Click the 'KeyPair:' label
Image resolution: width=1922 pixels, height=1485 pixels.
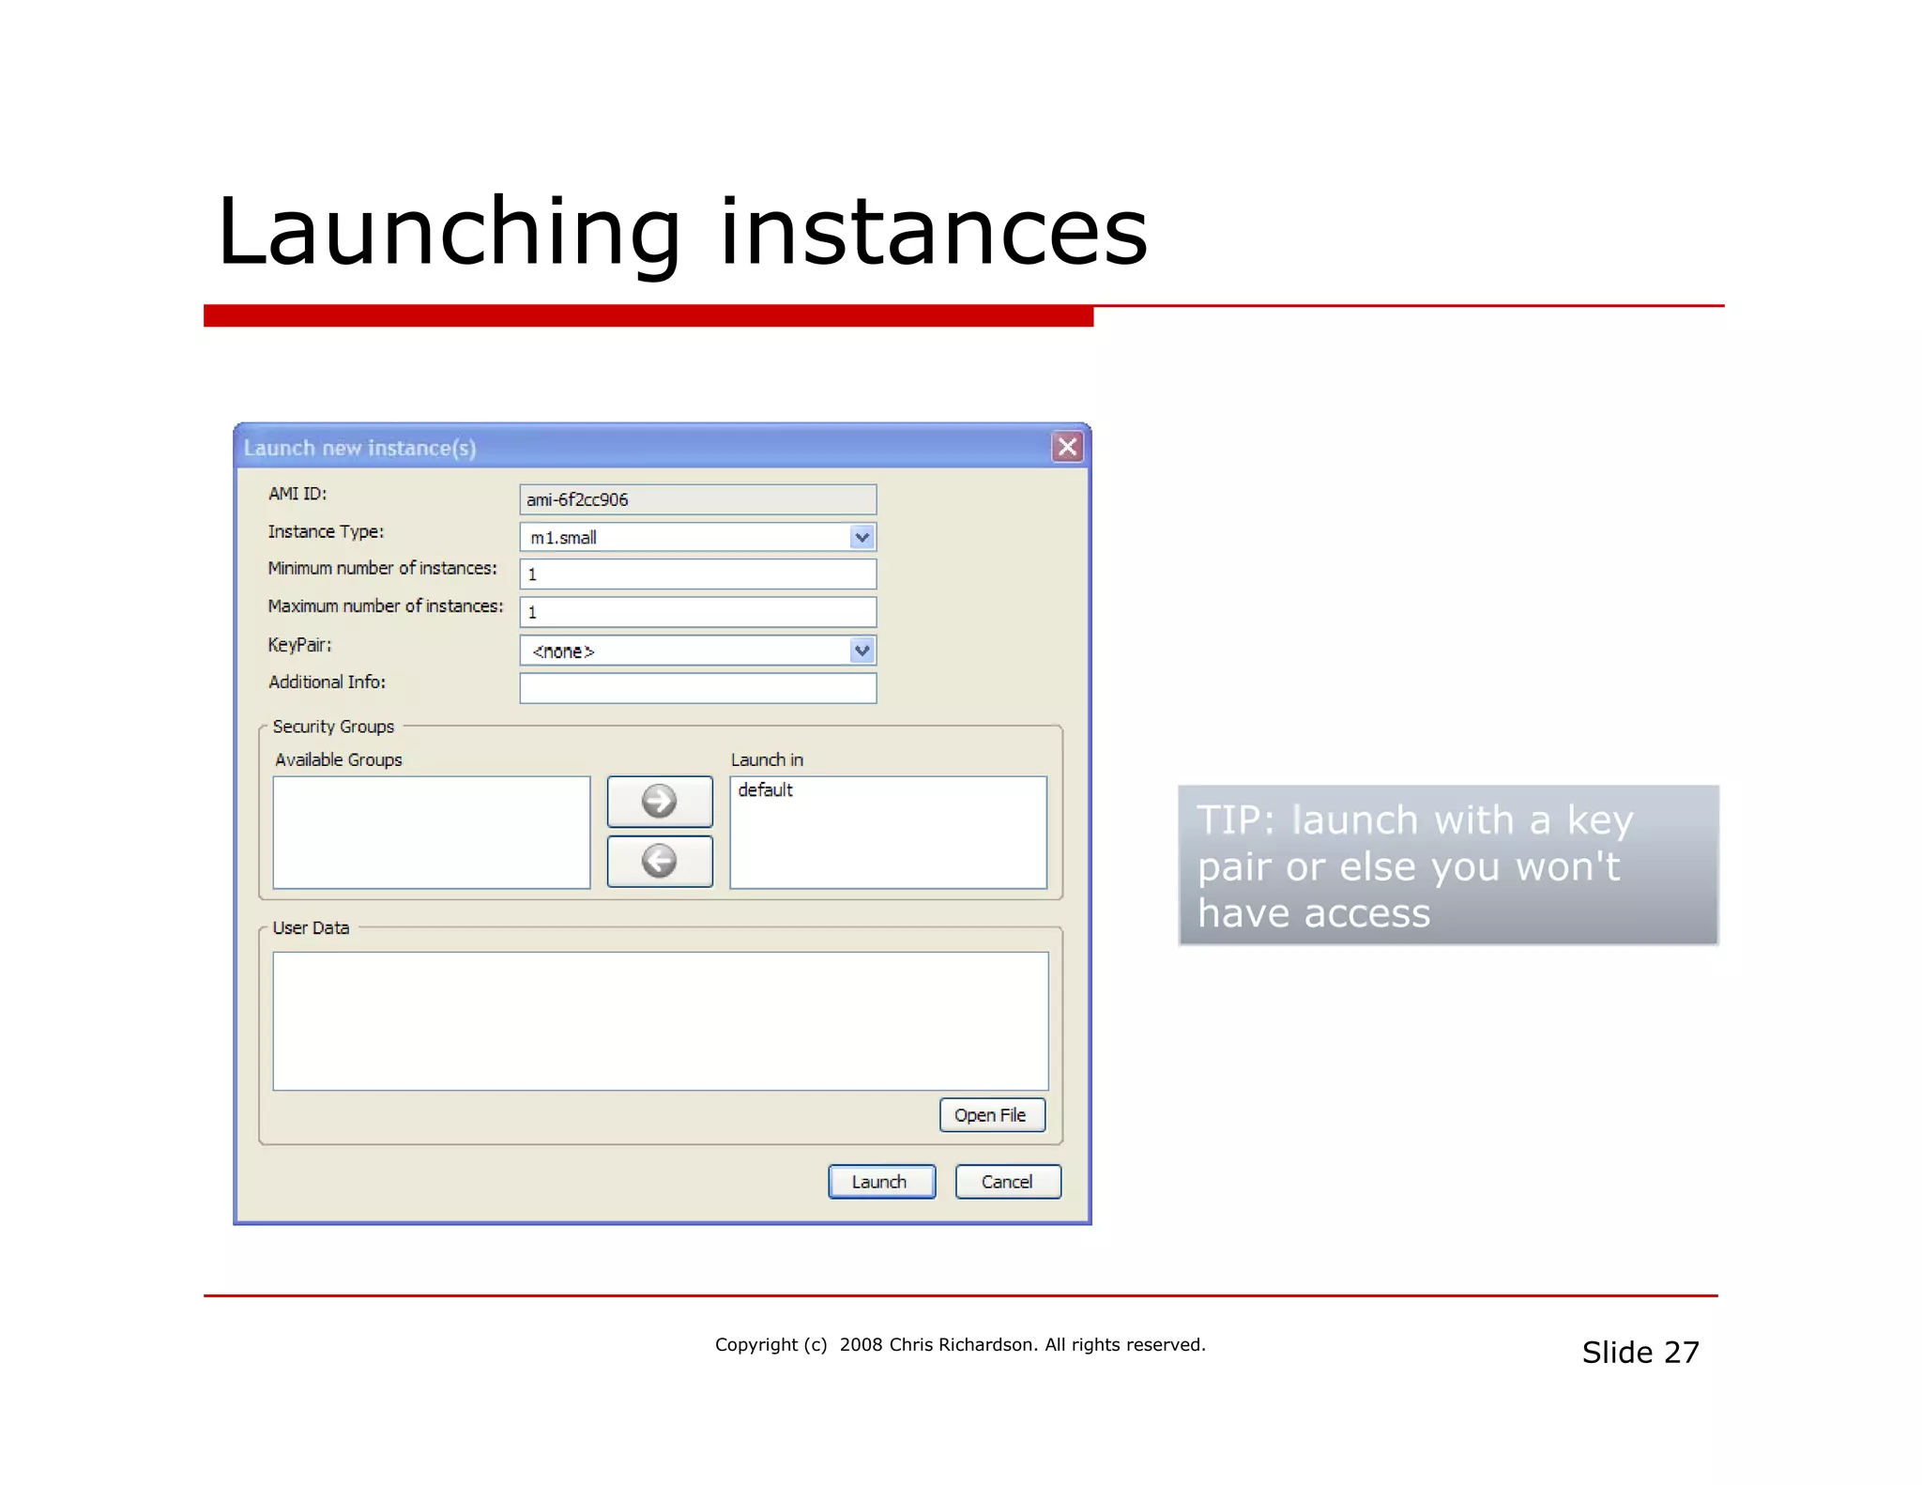[x=299, y=645]
